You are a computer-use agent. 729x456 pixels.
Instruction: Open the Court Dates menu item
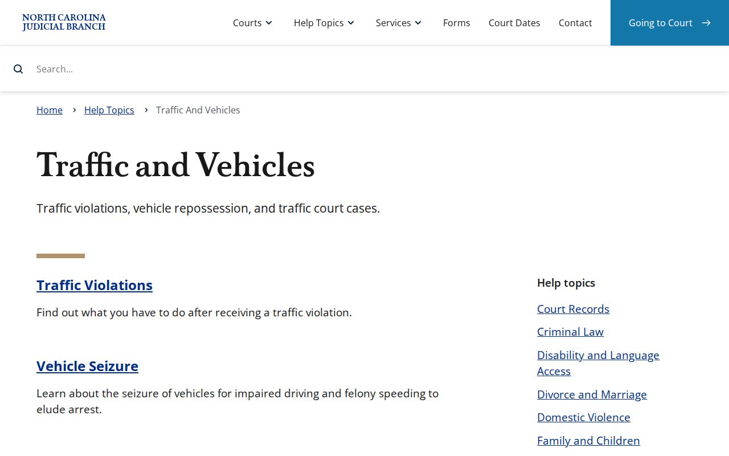point(514,23)
